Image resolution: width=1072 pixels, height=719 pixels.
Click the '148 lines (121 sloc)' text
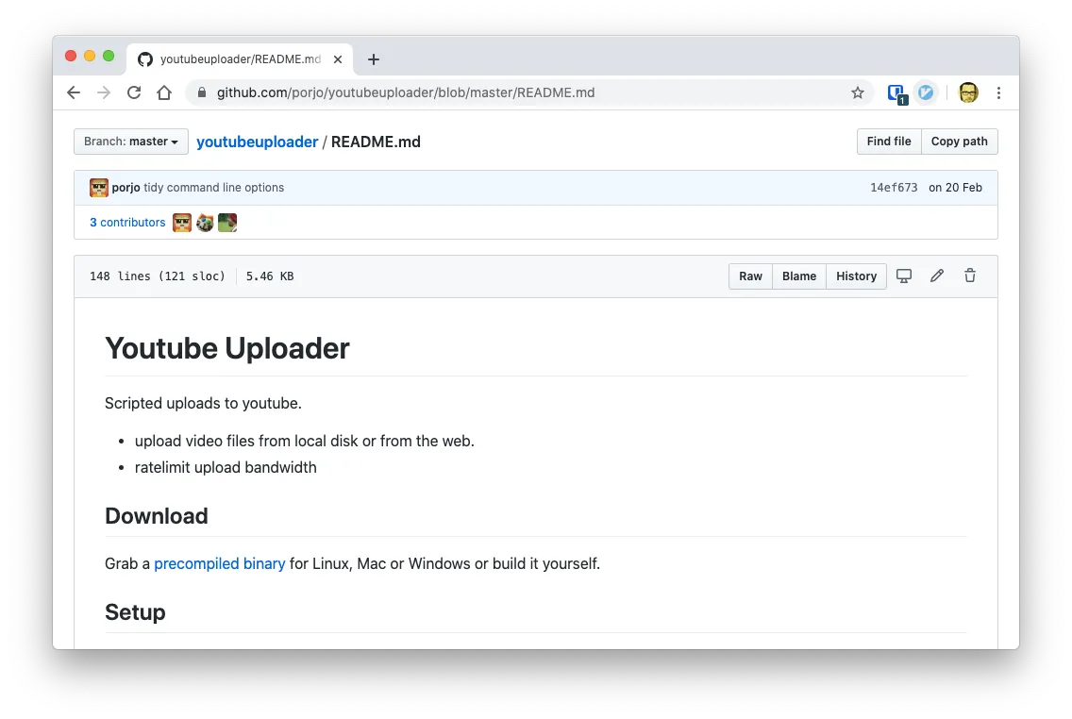(158, 276)
